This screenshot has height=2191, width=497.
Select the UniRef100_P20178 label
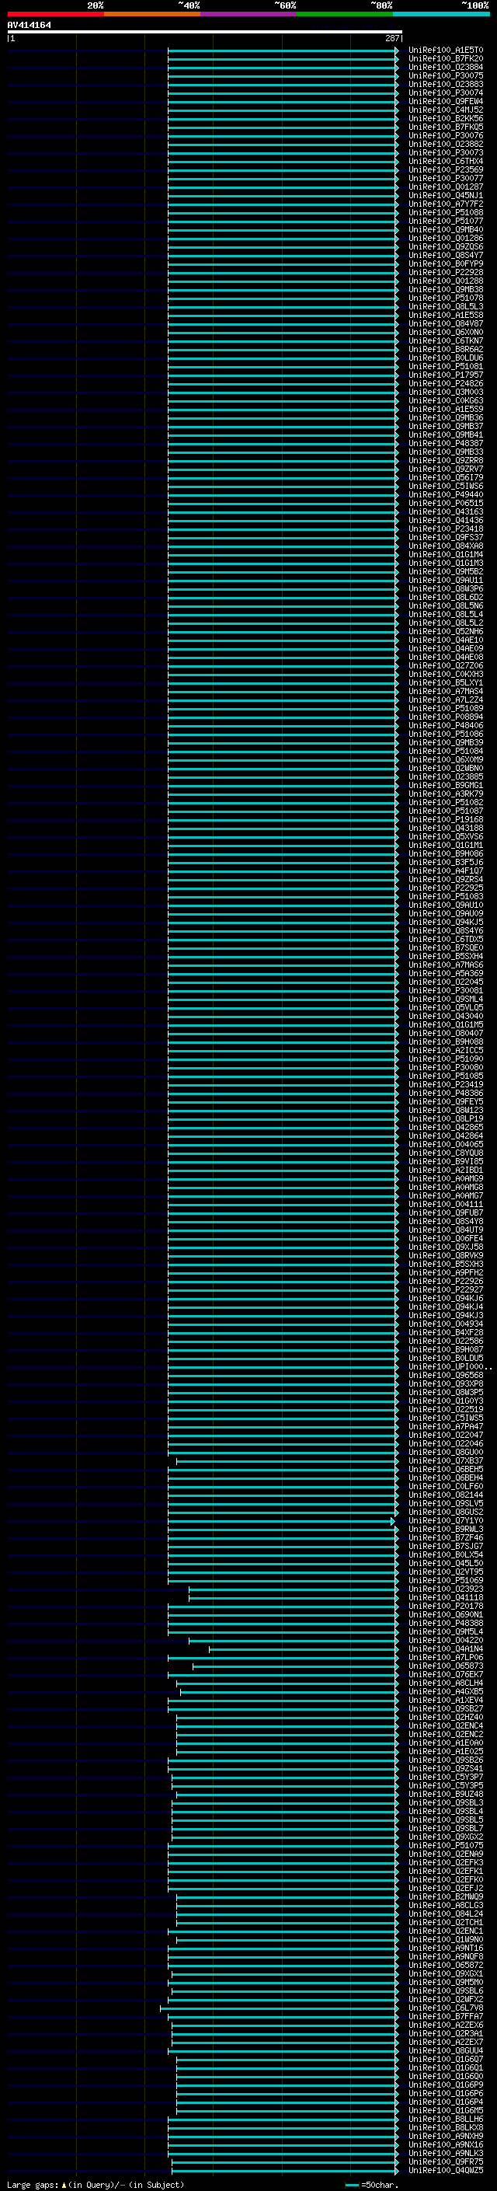tap(445, 1606)
